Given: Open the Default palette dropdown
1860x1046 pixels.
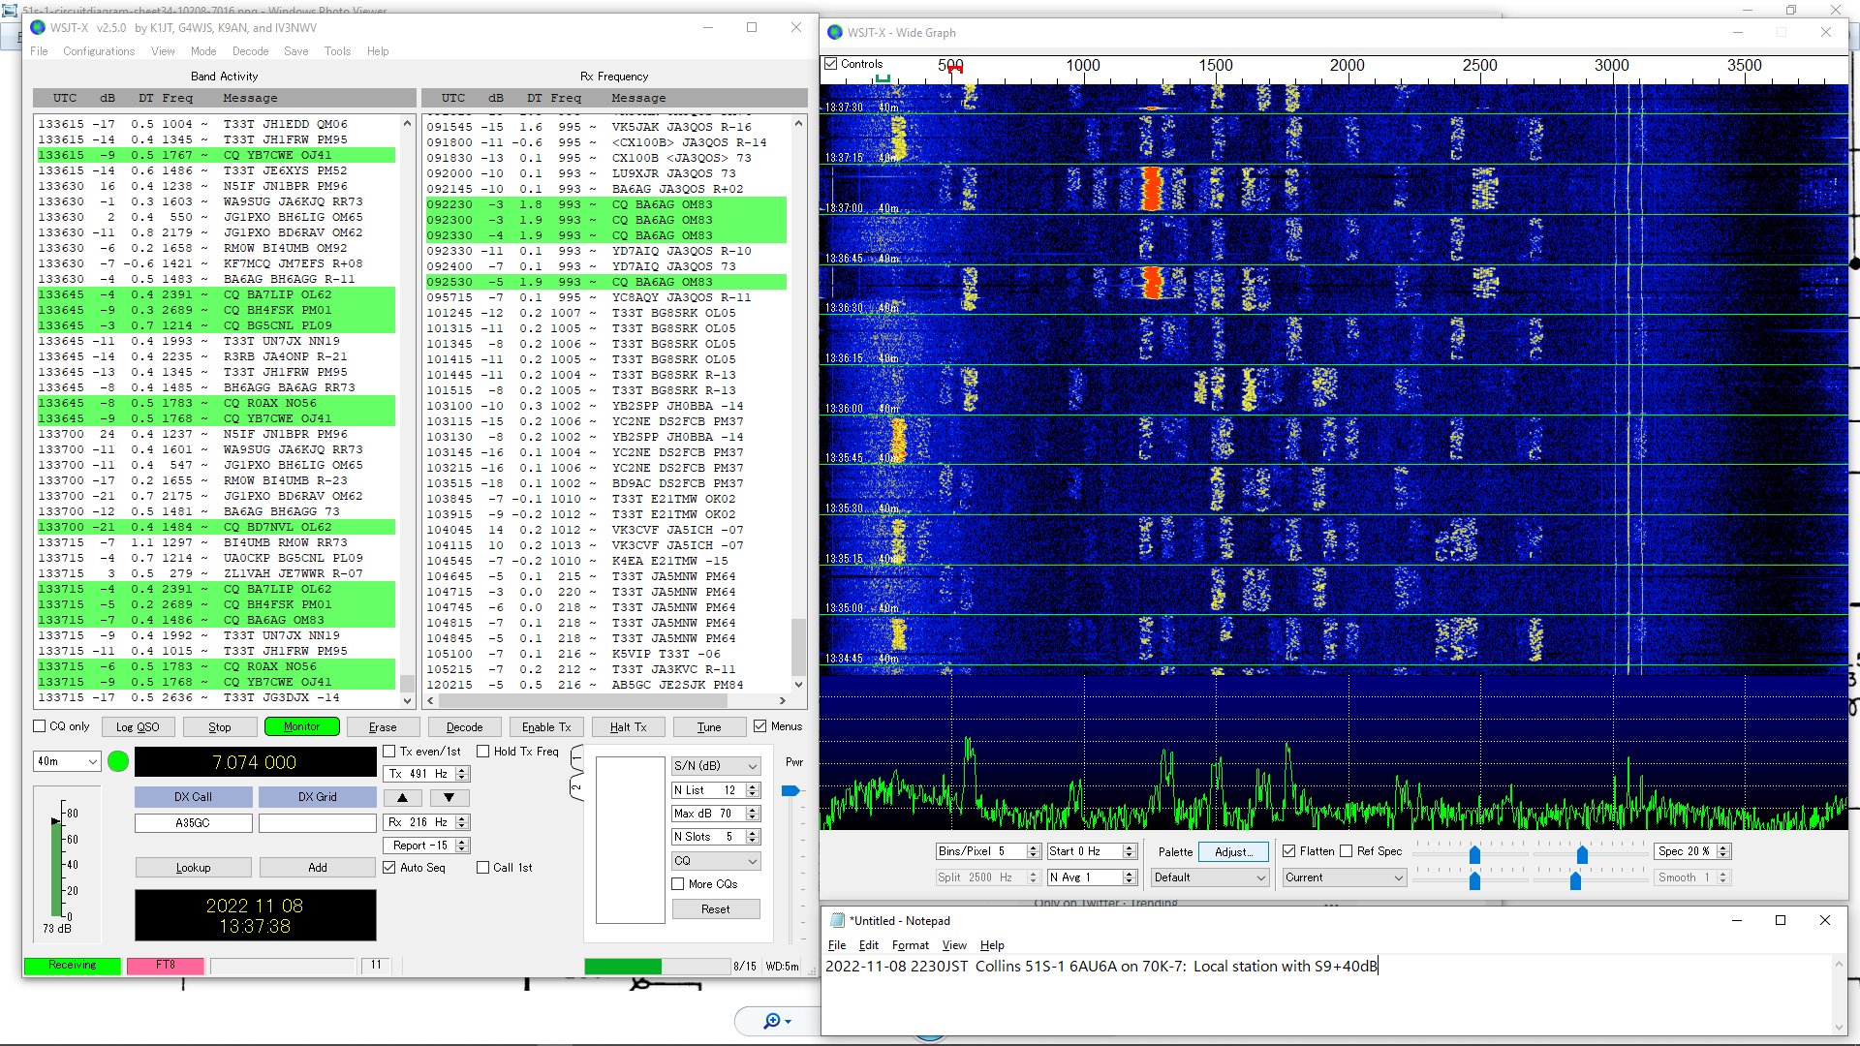Looking at the screenshot, I should [x=1209, y=877].
